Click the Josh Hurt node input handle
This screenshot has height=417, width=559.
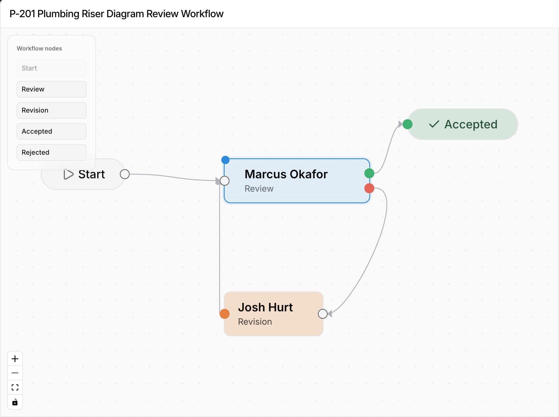323,314
